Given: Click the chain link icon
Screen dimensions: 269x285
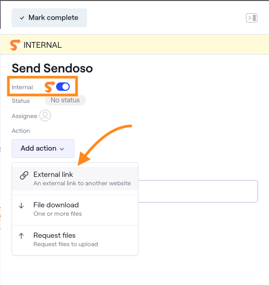Looking at the screenshot, I should (24, 175).
